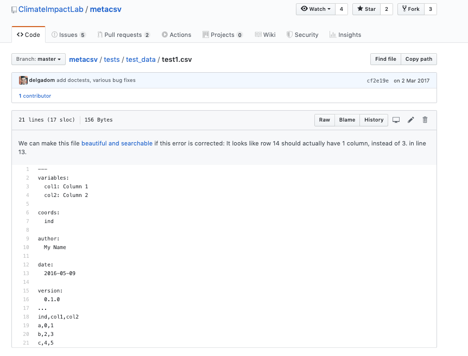Click the '0.1.0' version value
This screenshot has height=356, width=468.
click(x=52, y=300)
